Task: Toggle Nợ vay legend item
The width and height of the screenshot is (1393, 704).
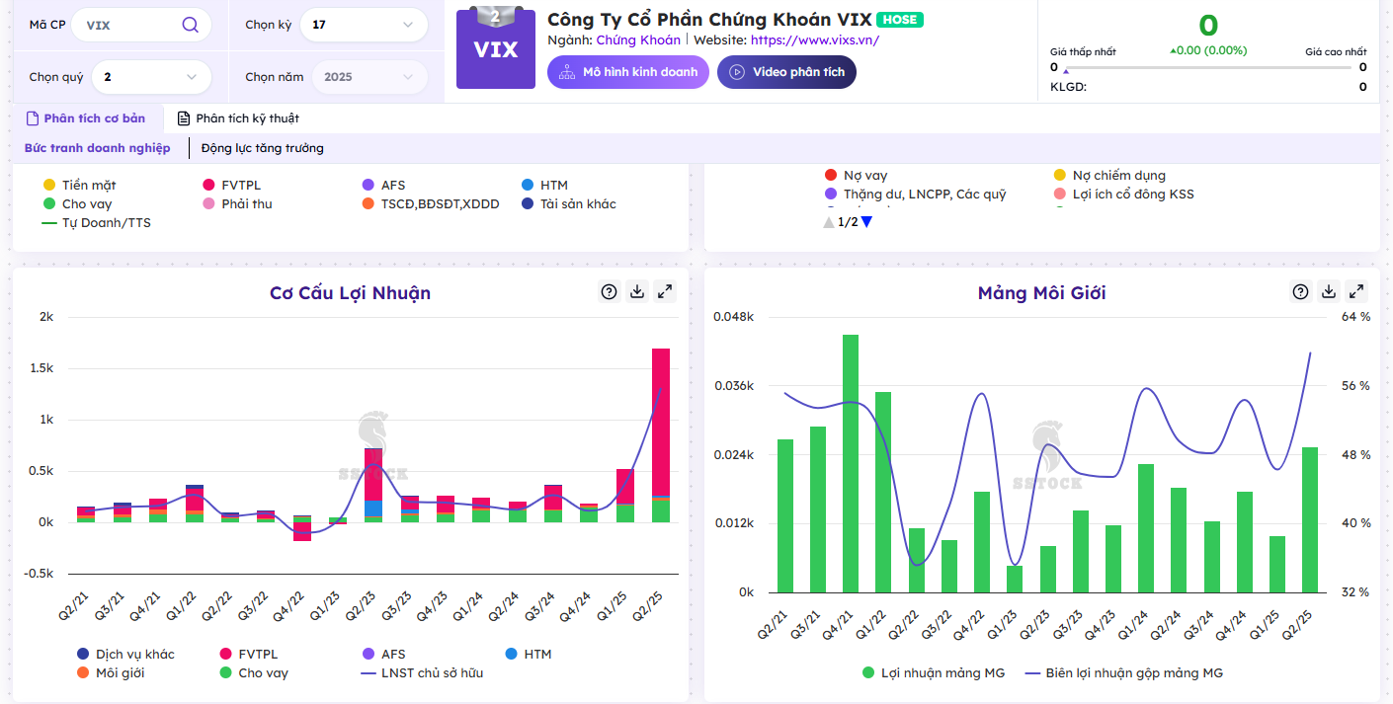Action: click(856, 175)
